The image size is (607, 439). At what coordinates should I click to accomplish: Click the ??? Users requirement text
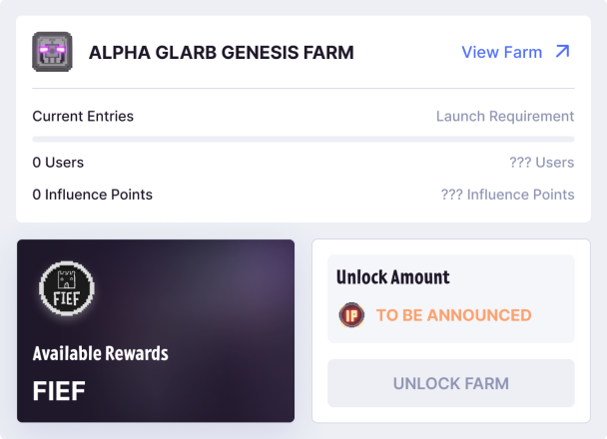pos(541,163)
